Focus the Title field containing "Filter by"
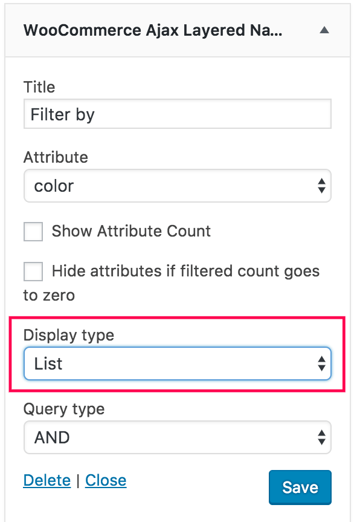This screenshot has width=357, height=522. point(178,114)
